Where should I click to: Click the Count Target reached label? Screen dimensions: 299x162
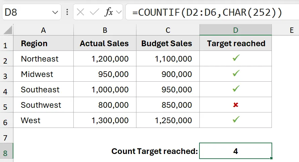coord(155,151)
